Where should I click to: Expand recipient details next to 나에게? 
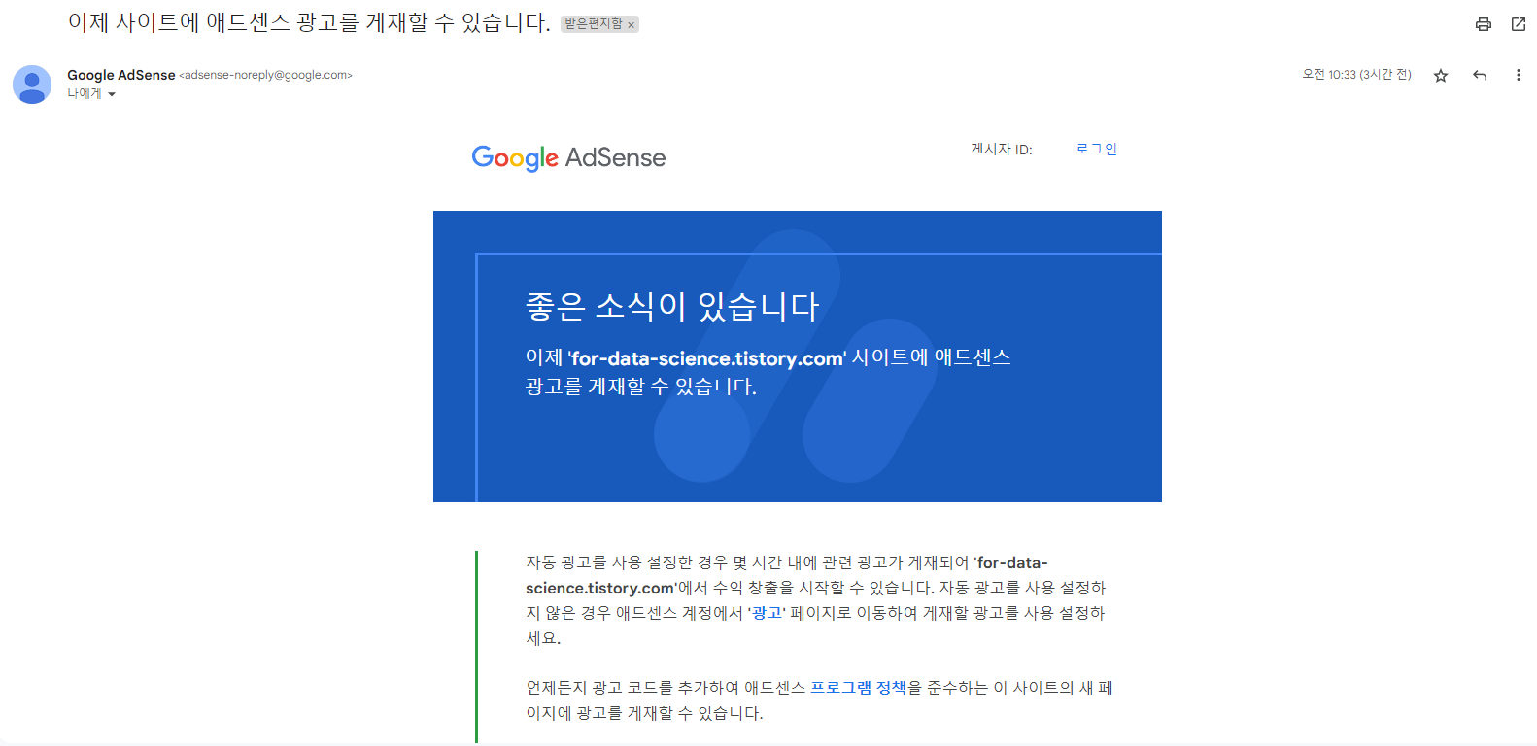(x=112, y=94)
